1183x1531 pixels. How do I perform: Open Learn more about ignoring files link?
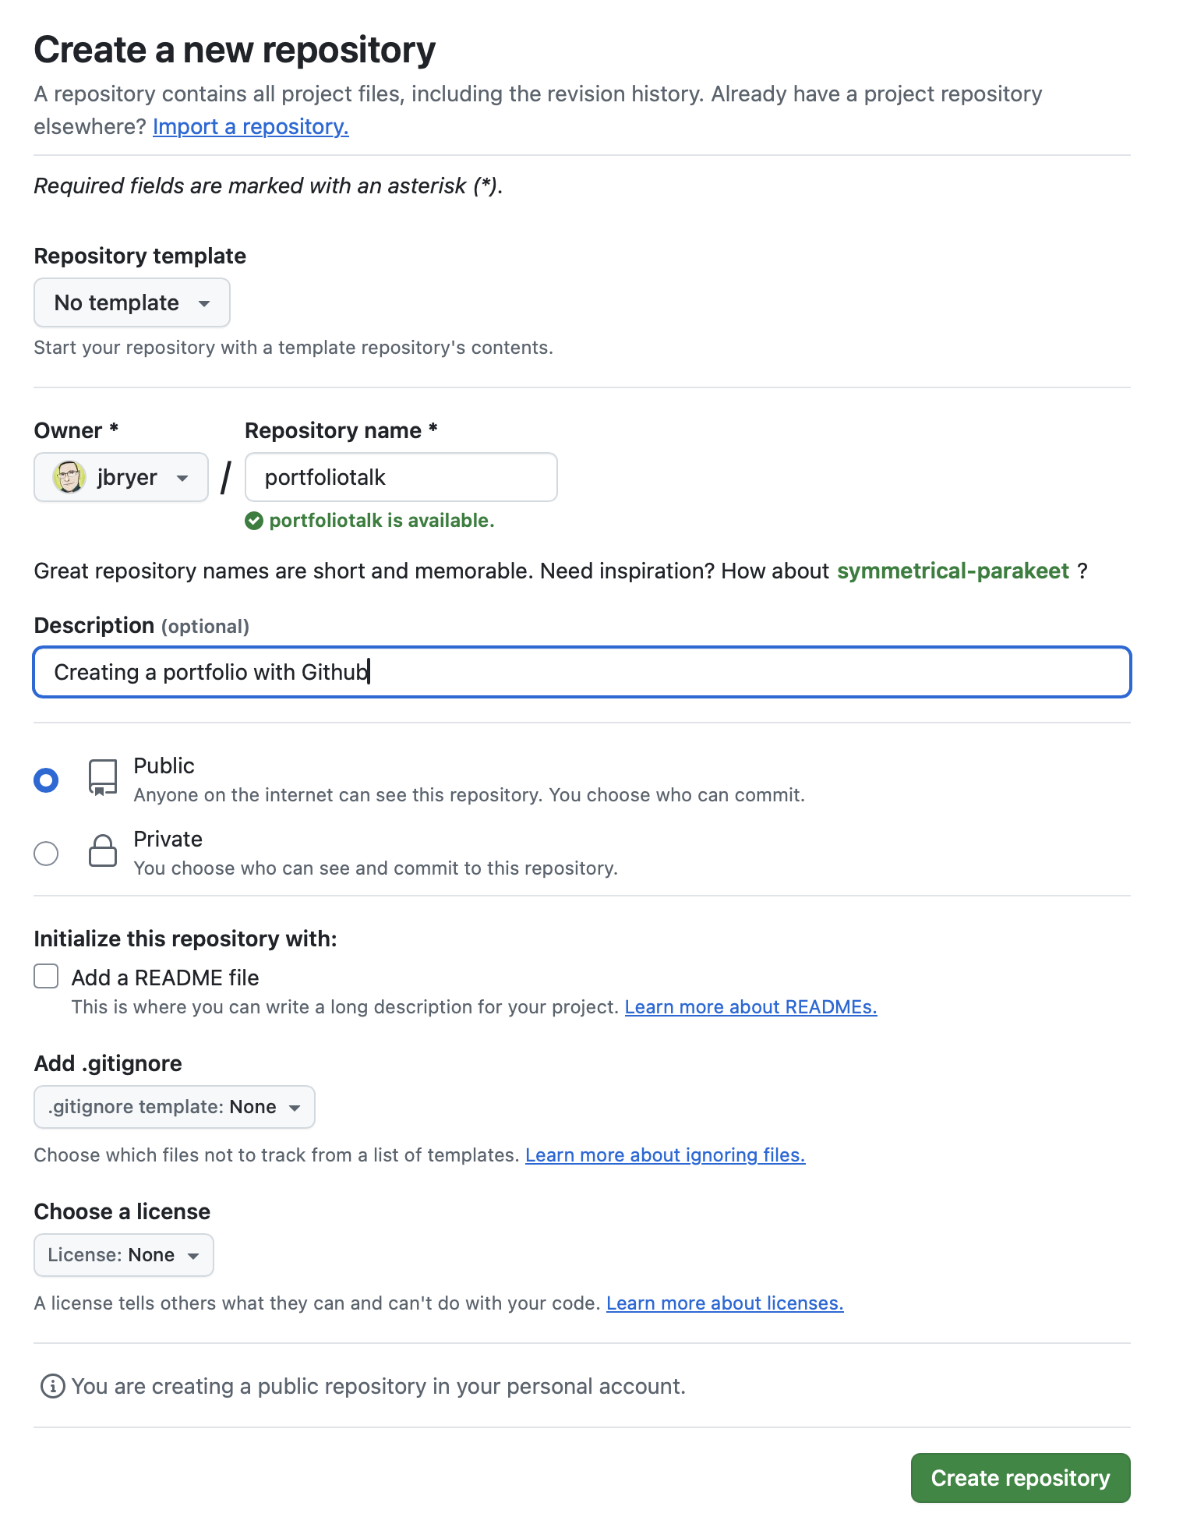pos(665,1155)
